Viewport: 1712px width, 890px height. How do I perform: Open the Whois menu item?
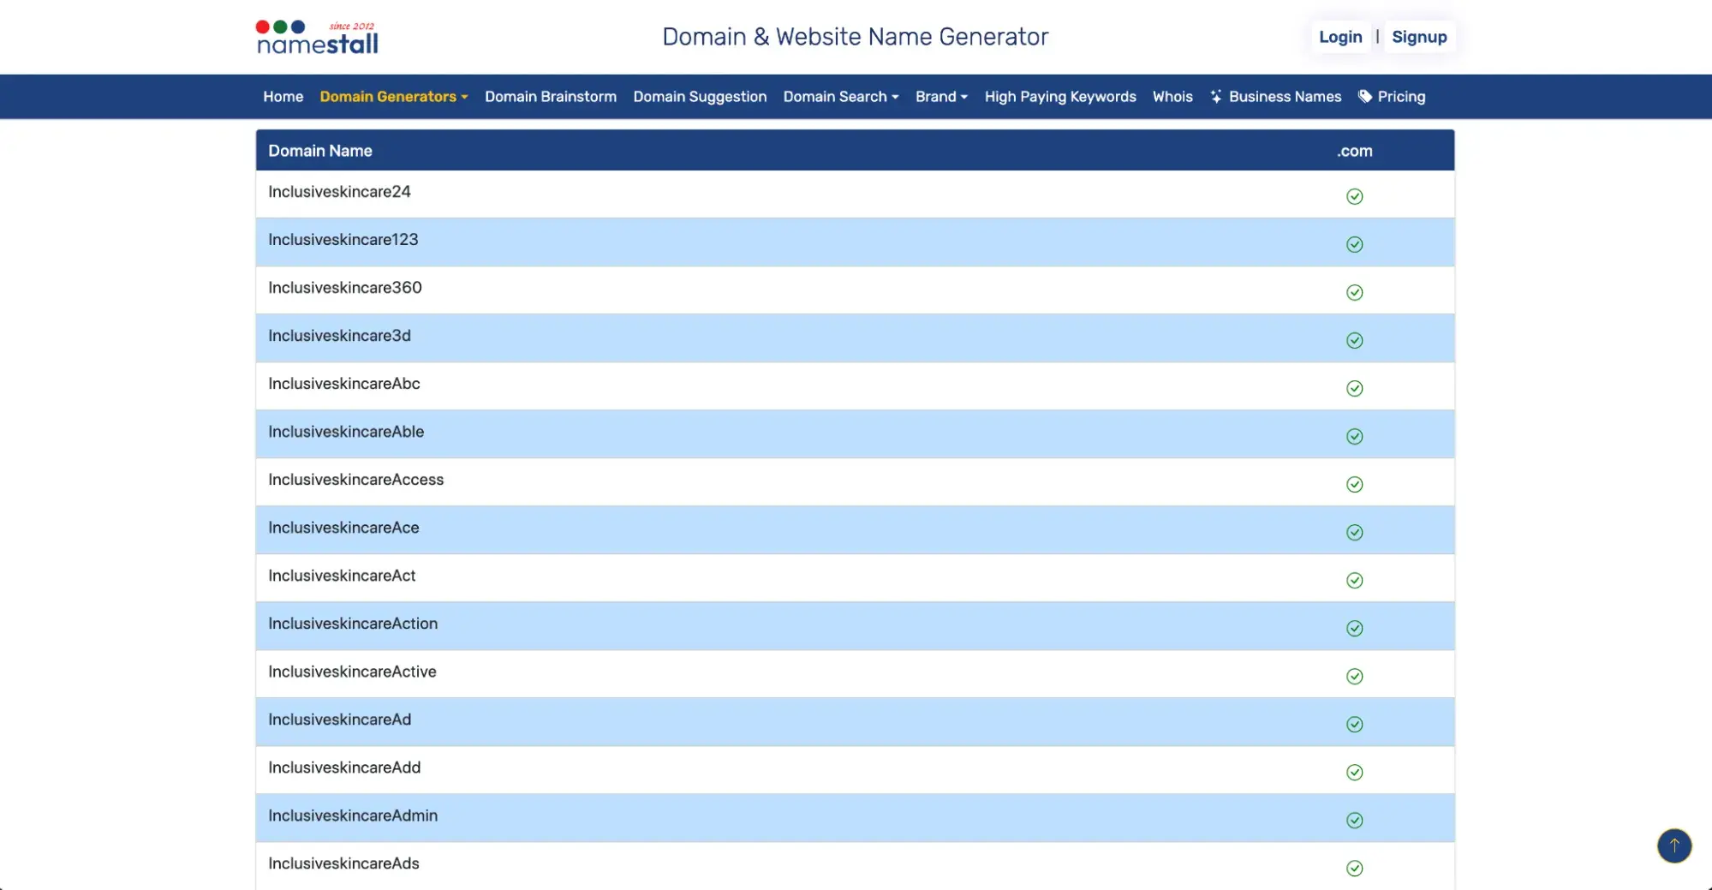pos(1172,97)
